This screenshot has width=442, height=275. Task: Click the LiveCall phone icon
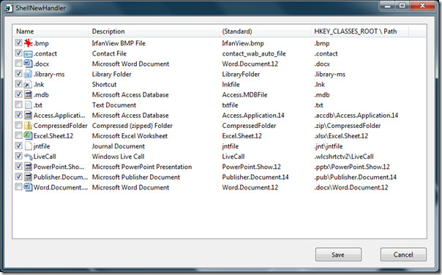(28, 157)
